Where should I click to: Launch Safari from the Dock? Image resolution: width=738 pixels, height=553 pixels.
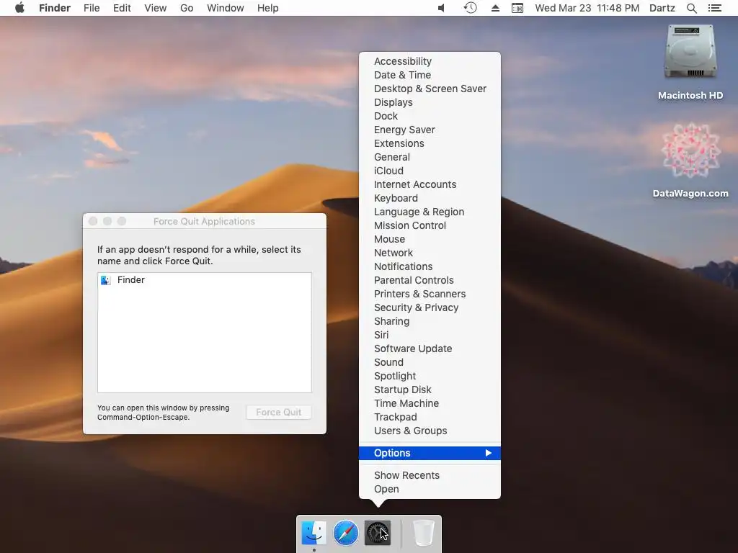345,533
